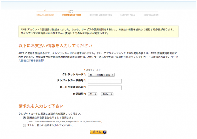The height and width of the screenshot is (139, 197).
Task: Click the arrow icon on continue button
Action: coord(105,132)
